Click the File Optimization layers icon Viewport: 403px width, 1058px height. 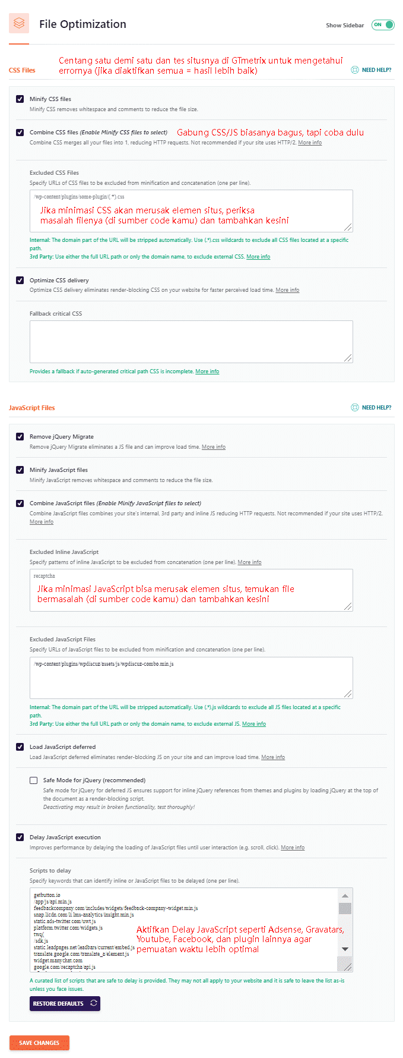point(19,24)
